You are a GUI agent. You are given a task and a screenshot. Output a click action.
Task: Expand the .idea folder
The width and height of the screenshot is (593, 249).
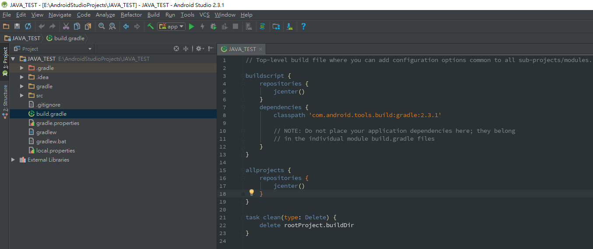(x=22, y=77)
